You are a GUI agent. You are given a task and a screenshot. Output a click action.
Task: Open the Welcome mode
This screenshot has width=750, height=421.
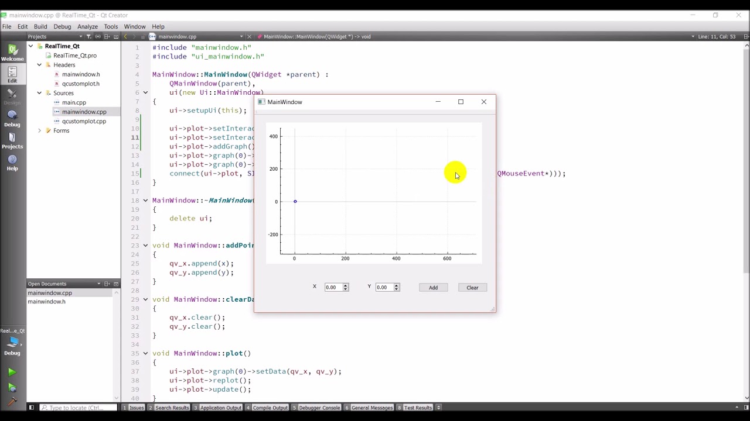click(12, 53)
